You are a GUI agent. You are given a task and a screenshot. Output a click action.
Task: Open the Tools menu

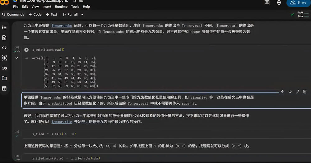pyautogui.click(x=75, y=7)
